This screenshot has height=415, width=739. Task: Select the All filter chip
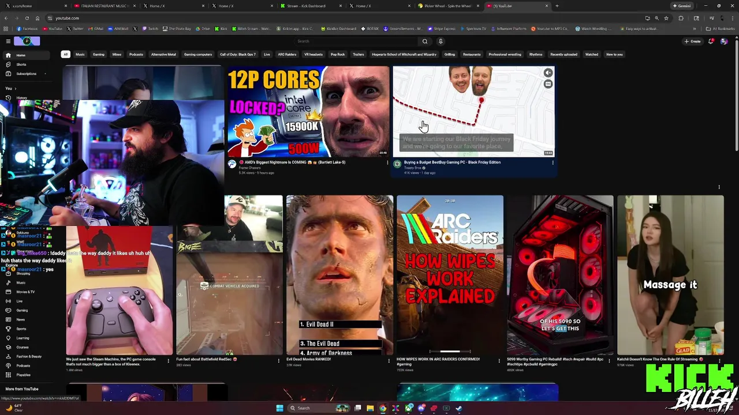[65, 54]
